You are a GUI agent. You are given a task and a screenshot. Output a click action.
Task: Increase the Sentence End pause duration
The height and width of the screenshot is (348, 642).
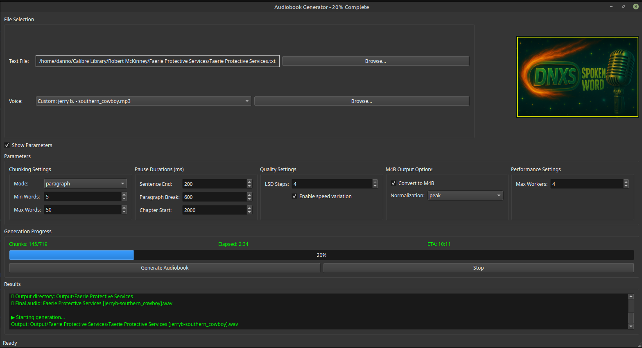[249, 182]
